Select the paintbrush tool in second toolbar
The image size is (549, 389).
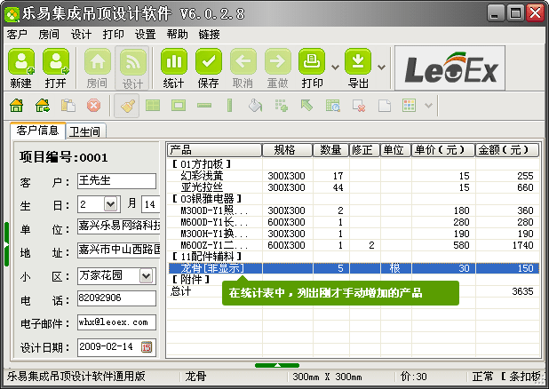click(x=128, y=106)
